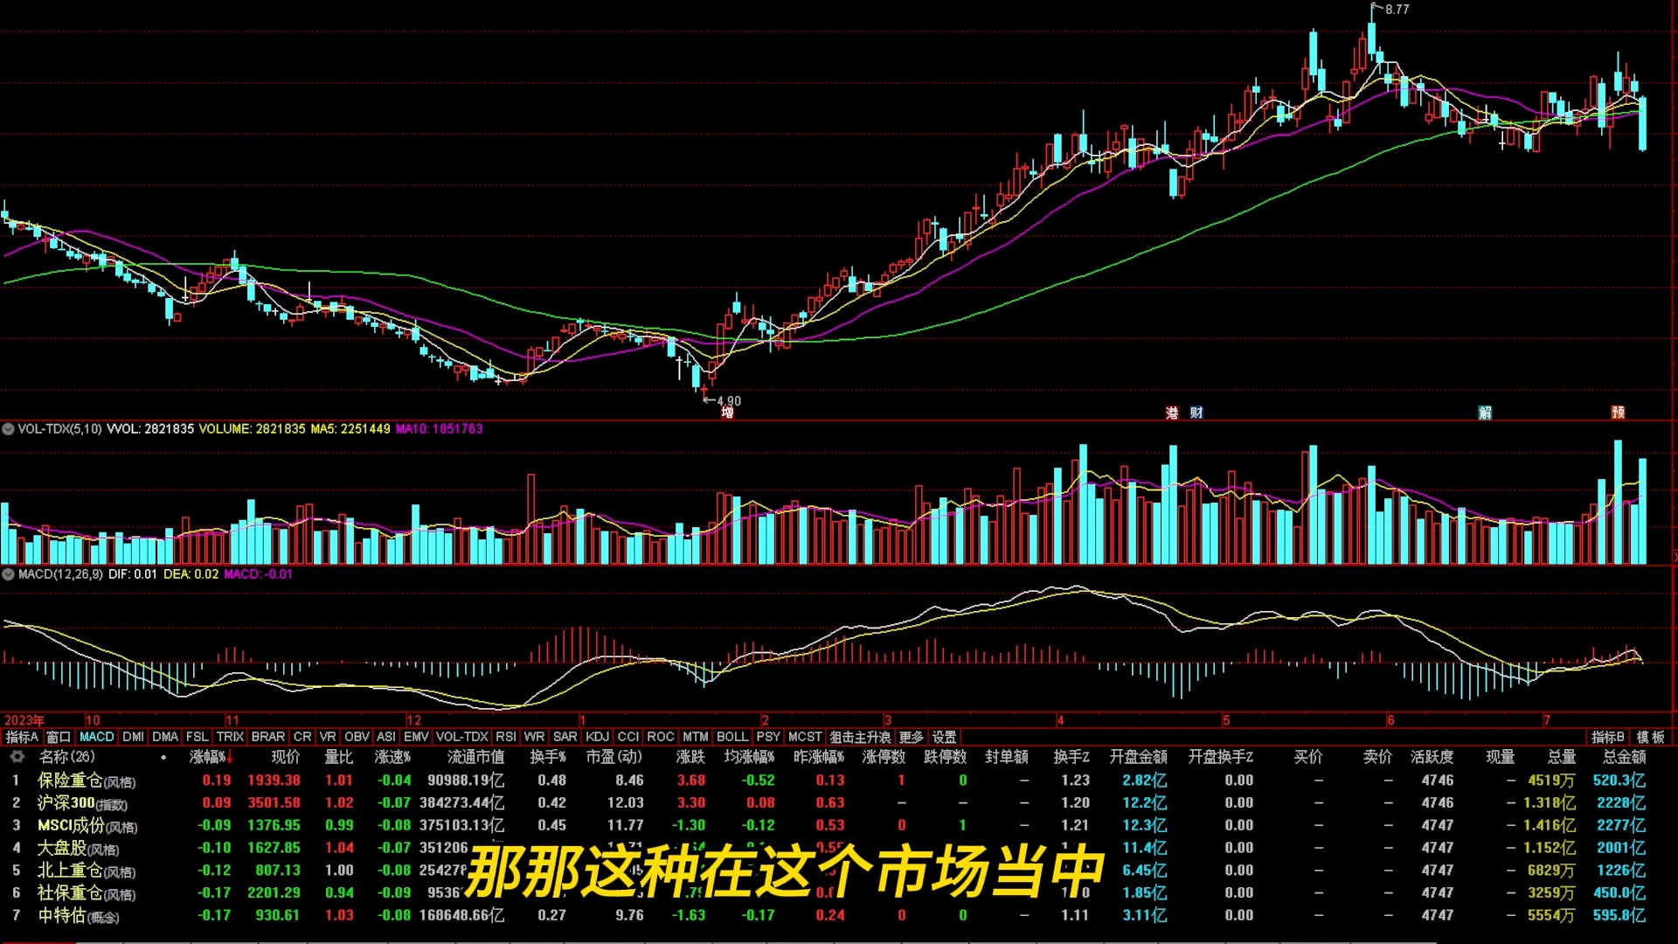The image size is (1678, 944).
Task: Click the gear icon beside 名称 column
Action: (17, 757)
